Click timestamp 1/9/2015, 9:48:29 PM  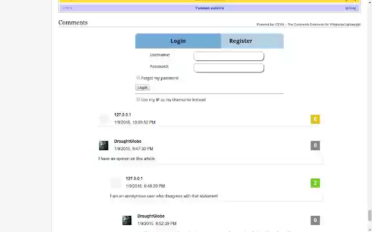(x=145, y=186)
